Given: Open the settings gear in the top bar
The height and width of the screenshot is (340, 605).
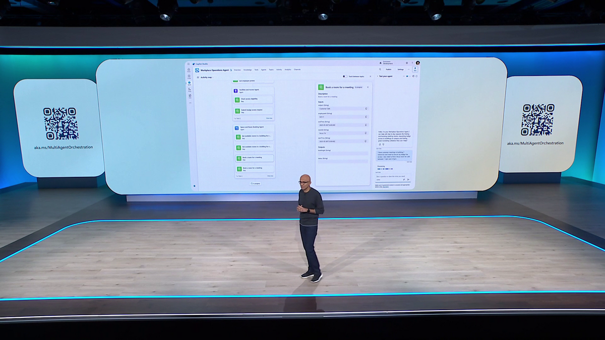Looking at the screenshot, I should click(x=407, y=63).
